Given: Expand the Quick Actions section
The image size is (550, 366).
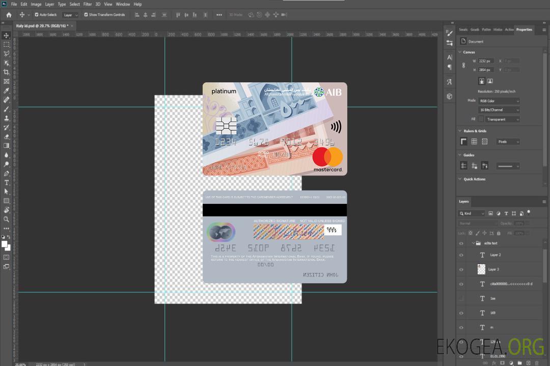Looking at the screenshot, I should [460, 178].
